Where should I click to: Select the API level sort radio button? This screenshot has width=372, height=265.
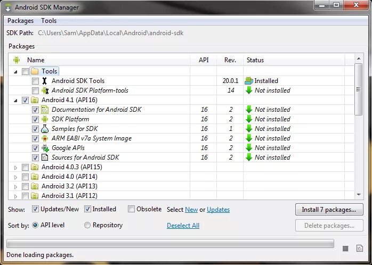click(35, 225)
